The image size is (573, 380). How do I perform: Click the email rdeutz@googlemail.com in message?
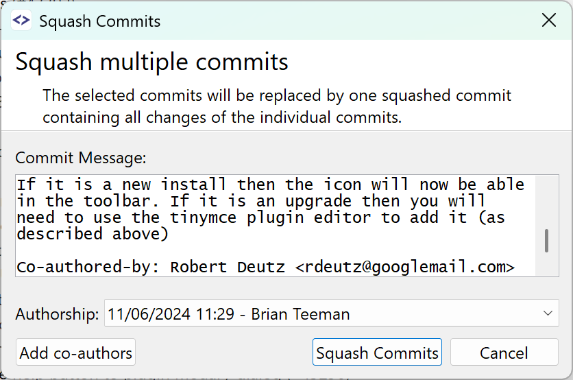405,267
